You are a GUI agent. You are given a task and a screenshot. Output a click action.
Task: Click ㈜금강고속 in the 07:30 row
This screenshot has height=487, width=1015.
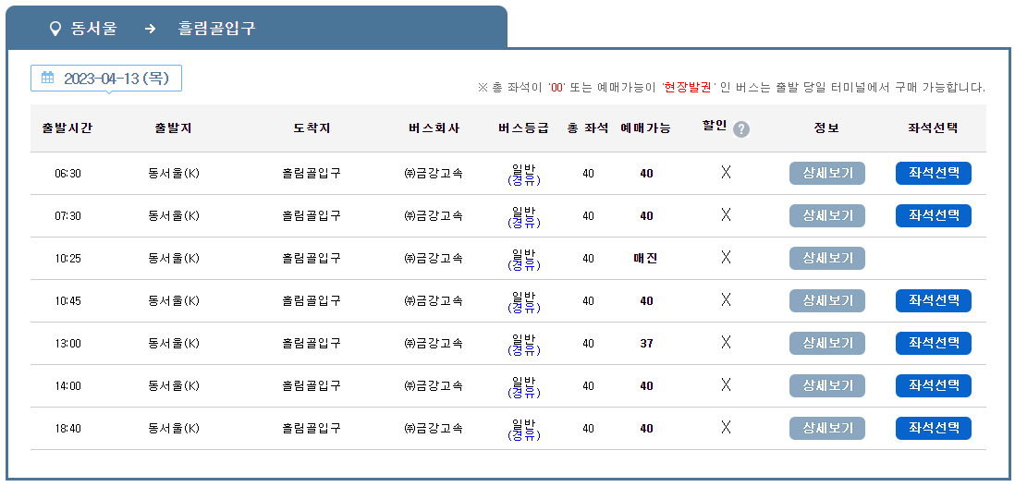(433, 216)
